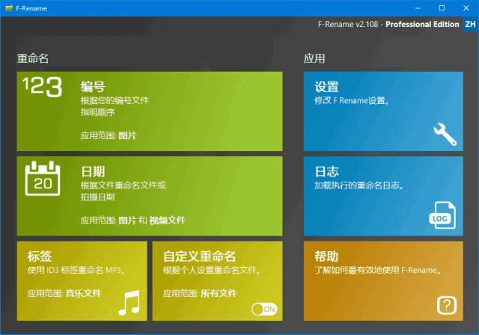This screenshot has width=479, height=335.
Task: Click the 应用 section heading
Action: 314,58
